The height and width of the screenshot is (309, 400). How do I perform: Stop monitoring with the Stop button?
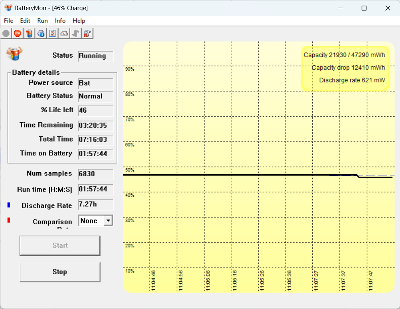point(60,272)
